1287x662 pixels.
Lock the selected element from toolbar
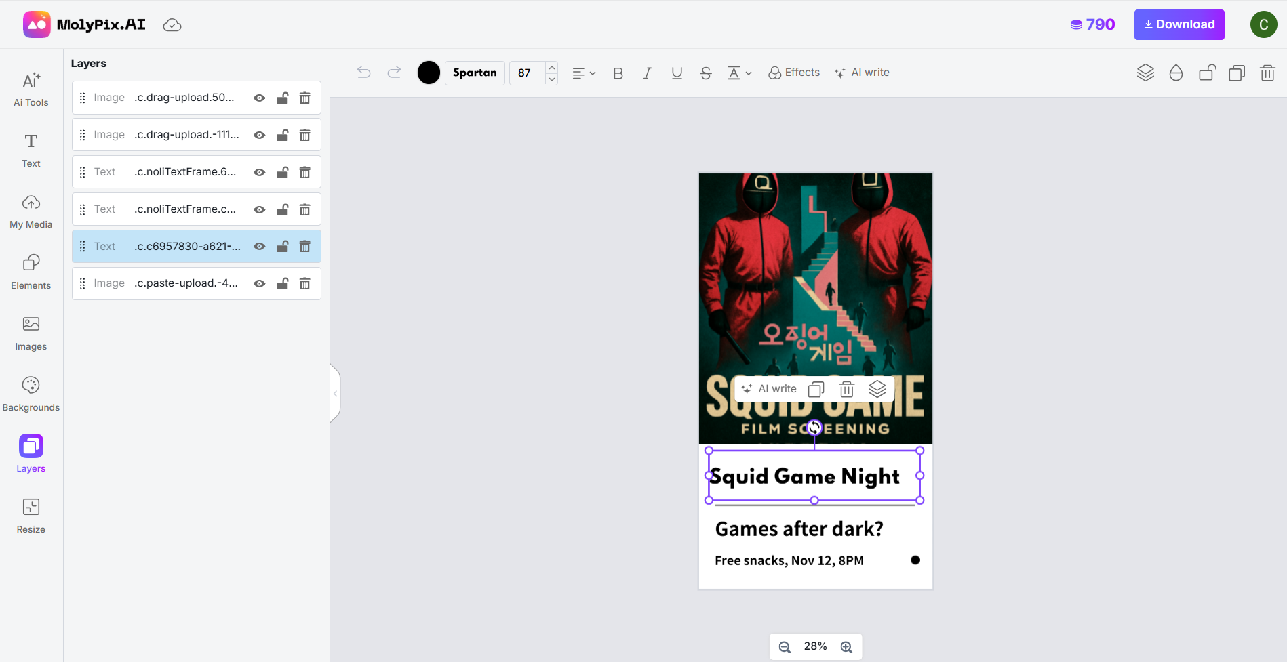pyautogui.click(x=1207, y=73)
